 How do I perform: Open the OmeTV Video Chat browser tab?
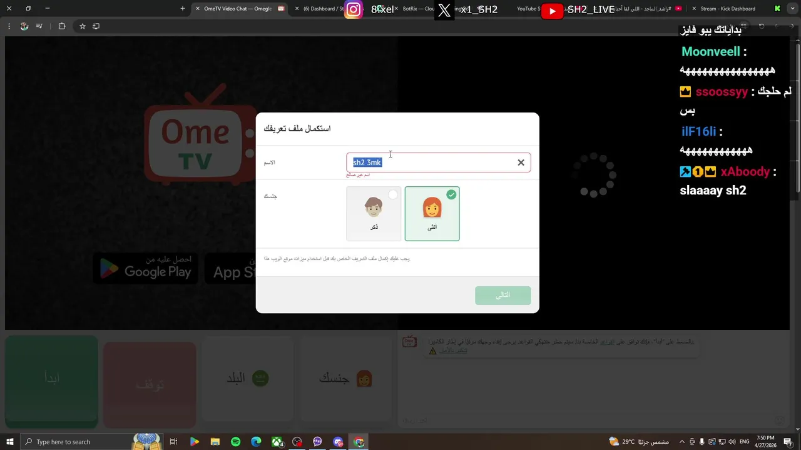point(238,9)
